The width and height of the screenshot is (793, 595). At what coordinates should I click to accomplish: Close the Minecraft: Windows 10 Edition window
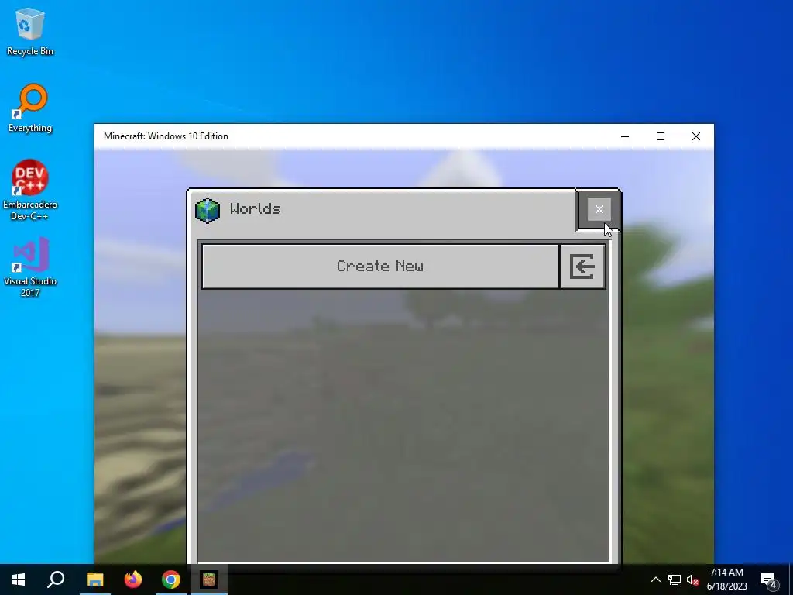(696, 136)
